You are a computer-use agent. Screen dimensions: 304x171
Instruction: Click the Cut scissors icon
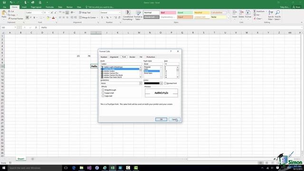tap(9, 11)
